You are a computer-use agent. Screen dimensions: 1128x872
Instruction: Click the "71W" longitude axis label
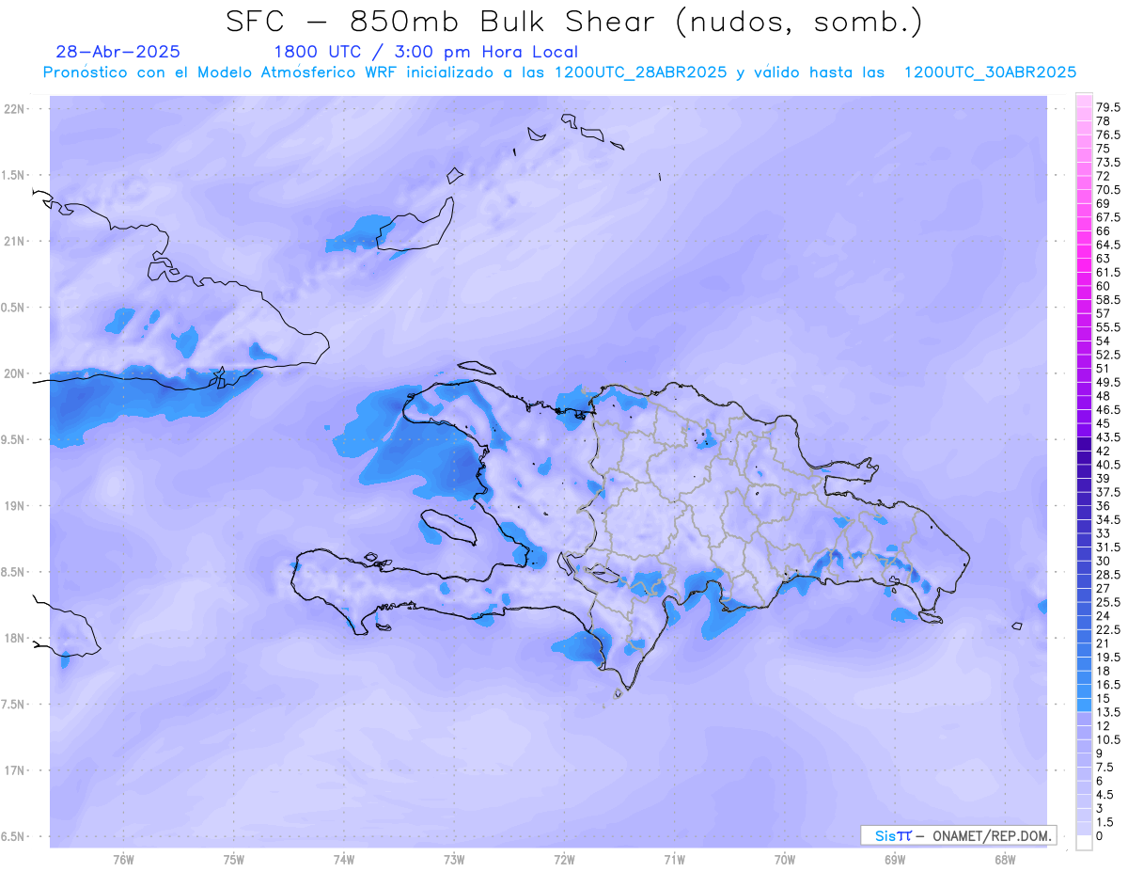point(675,860)
